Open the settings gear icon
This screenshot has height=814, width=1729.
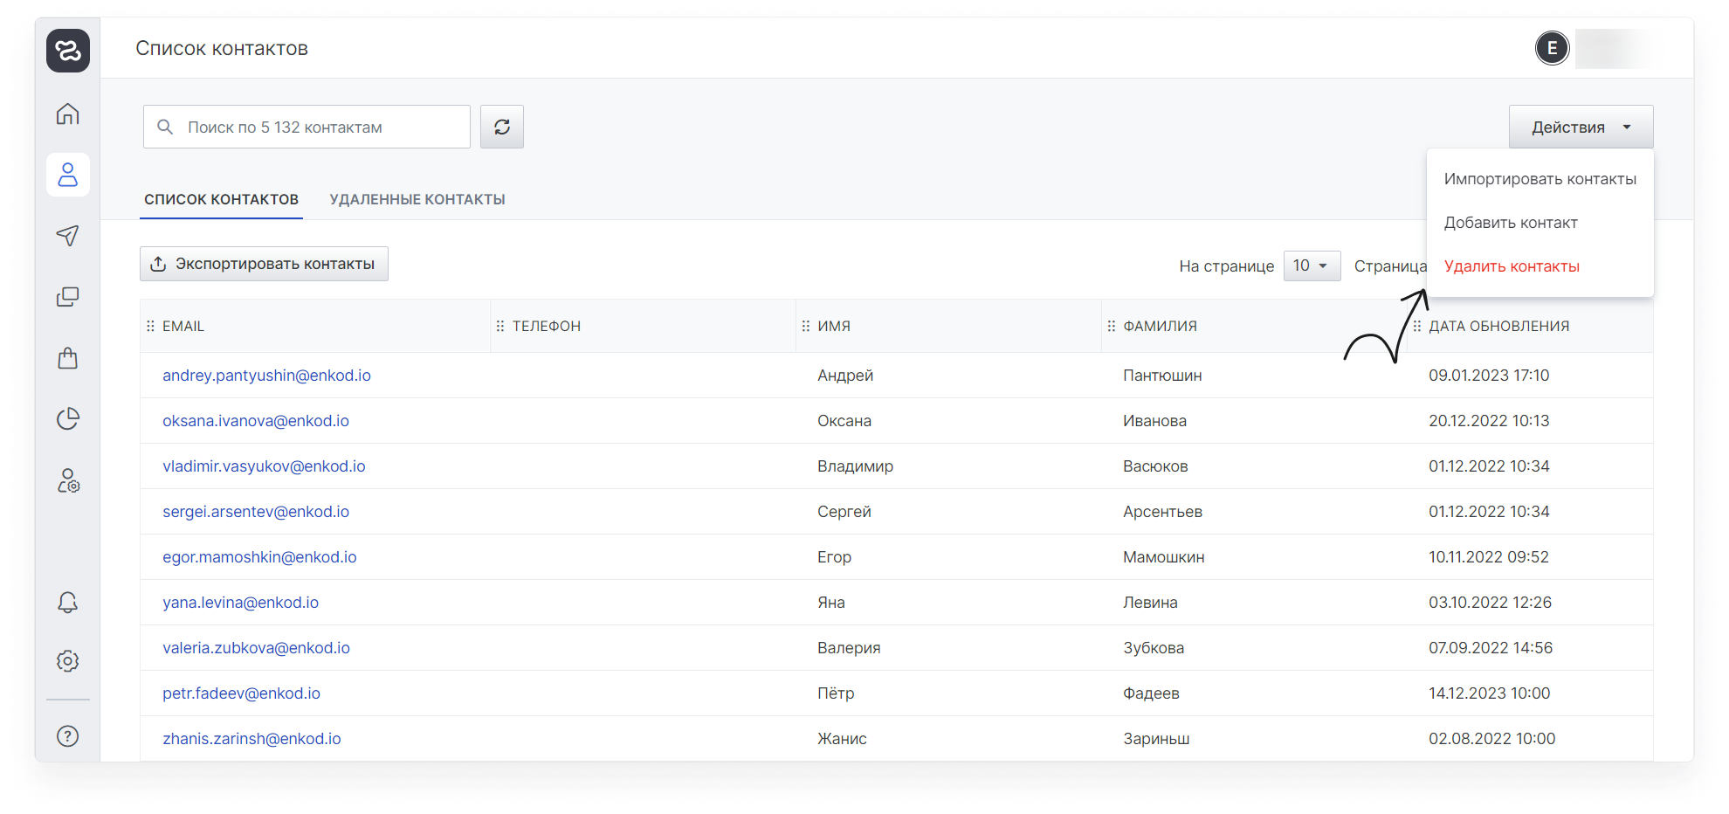tap(68, 661)
